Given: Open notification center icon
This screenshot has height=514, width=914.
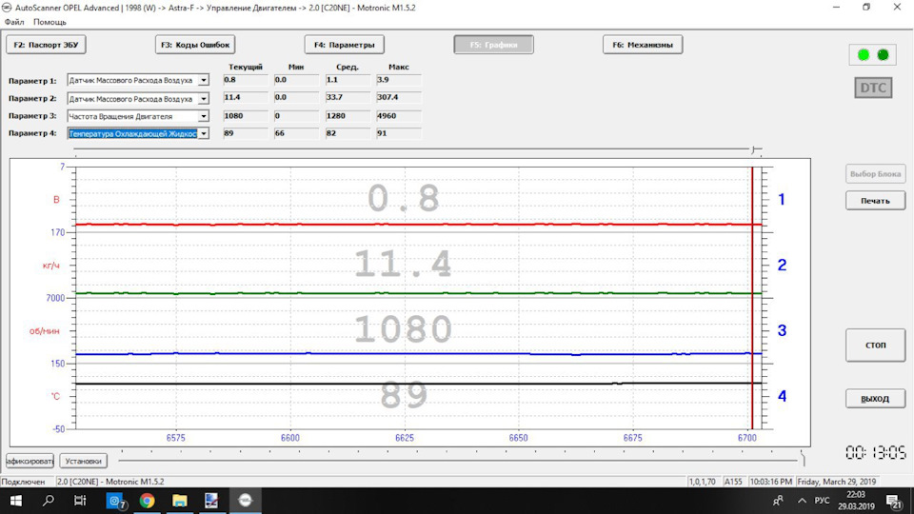Looking at the screenshot, I should [x=895, y=501].
